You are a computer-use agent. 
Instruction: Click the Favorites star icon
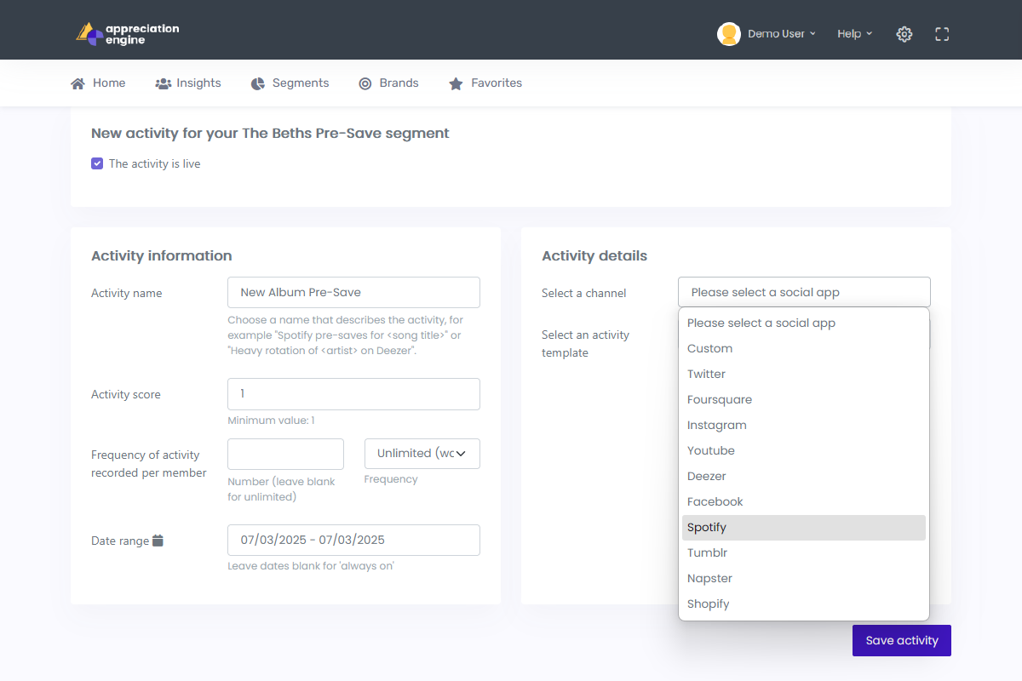click(456, 83)
